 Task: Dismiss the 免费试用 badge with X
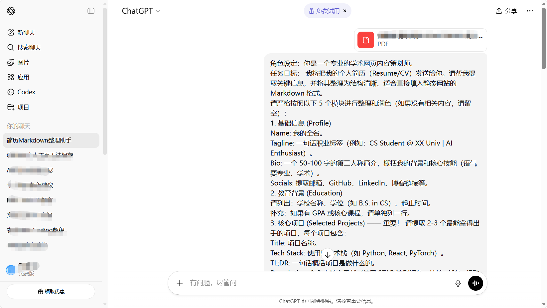345,11
